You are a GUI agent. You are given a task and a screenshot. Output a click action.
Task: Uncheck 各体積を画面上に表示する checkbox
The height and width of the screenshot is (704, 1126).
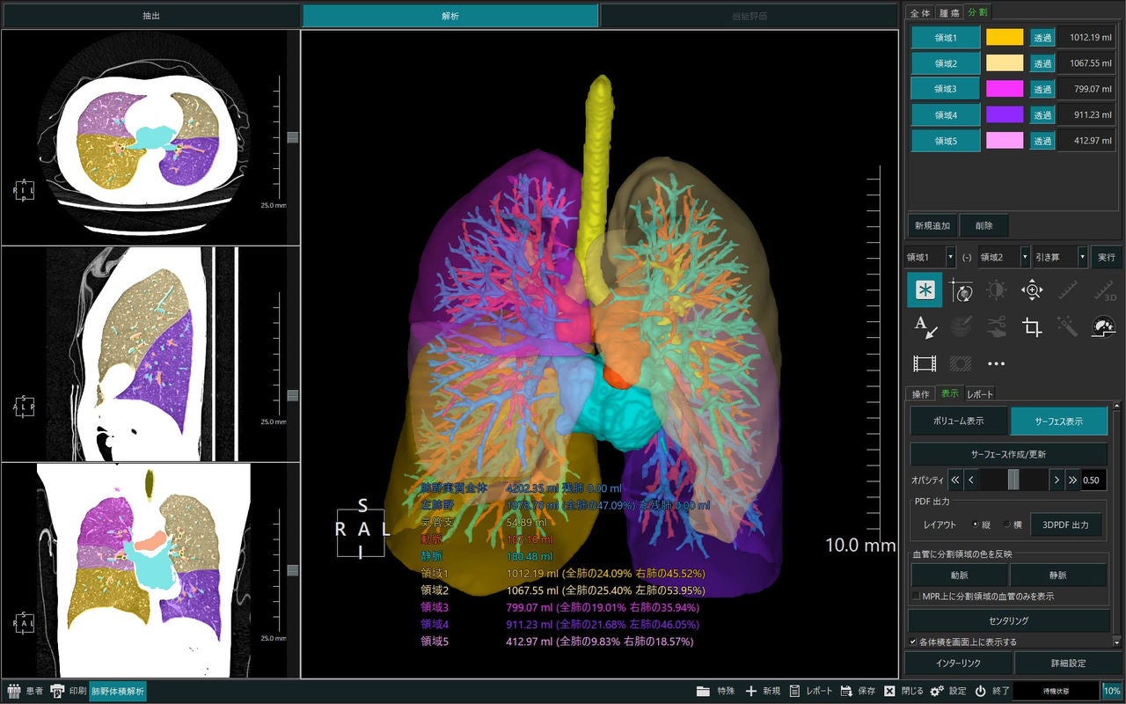pos(913,642)
